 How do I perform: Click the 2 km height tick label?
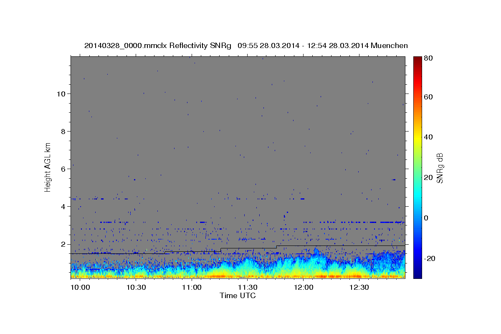[63, 244]
